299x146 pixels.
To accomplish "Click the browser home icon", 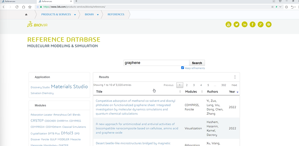I will tap(23, 7).
